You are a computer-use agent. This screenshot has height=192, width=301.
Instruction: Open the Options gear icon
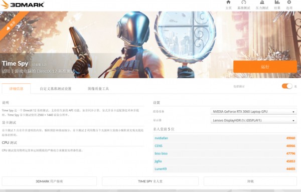289,5
